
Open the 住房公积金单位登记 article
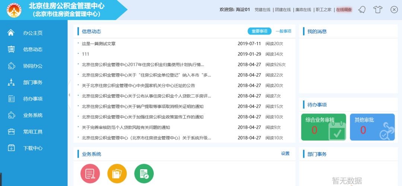(x=146, y=75)
